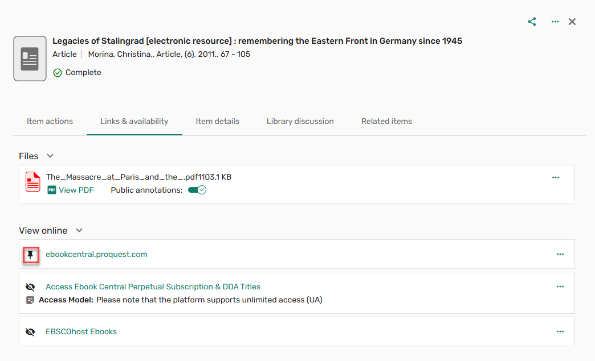Screen dimensions: 595x361
Task: Click the red PDF file icon
Action: pos(33,182)
